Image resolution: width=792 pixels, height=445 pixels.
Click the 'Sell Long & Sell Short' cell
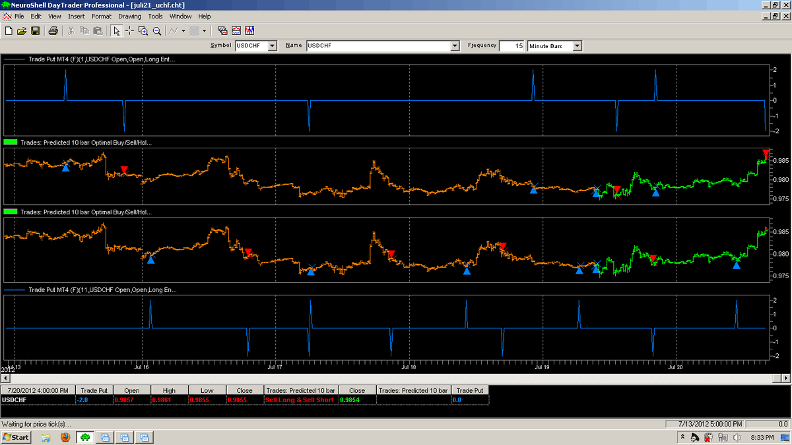click(301, 400)
